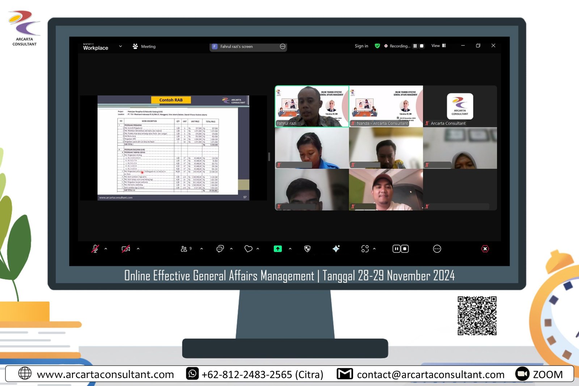Click the Sign in link
The image size is (579, 386).
(361, 46)
